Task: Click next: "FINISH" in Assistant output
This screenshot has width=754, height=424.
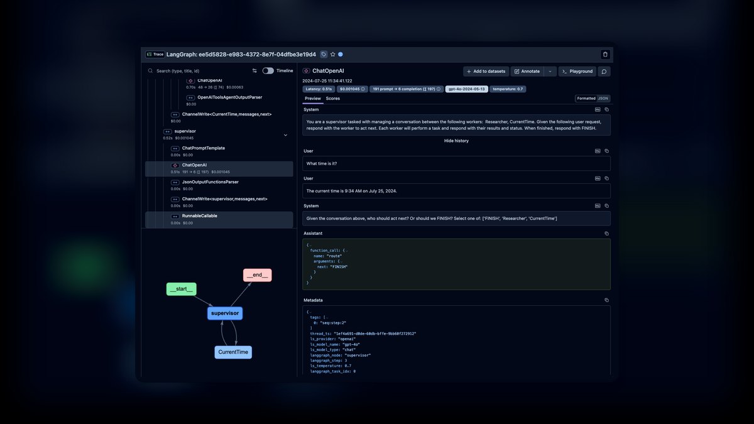Action: (x=332, y=266)
